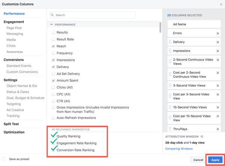Remove the Delivery column with its X icon

[x=217, y=42]
